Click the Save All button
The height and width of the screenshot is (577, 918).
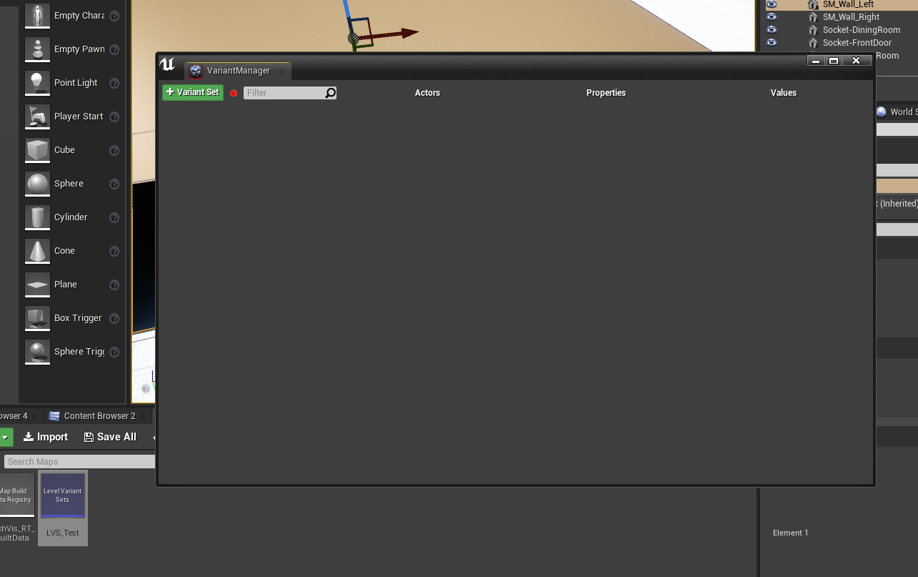coord(110,437)
